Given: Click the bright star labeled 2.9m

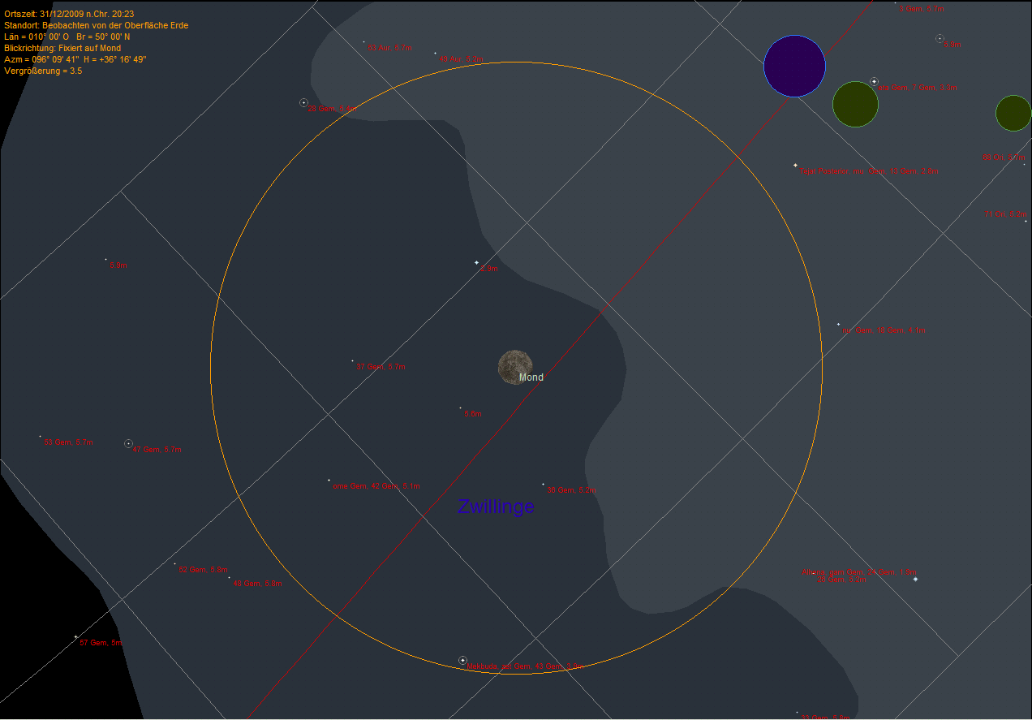Looking at the screenshot, I should [x=476, y=263].
